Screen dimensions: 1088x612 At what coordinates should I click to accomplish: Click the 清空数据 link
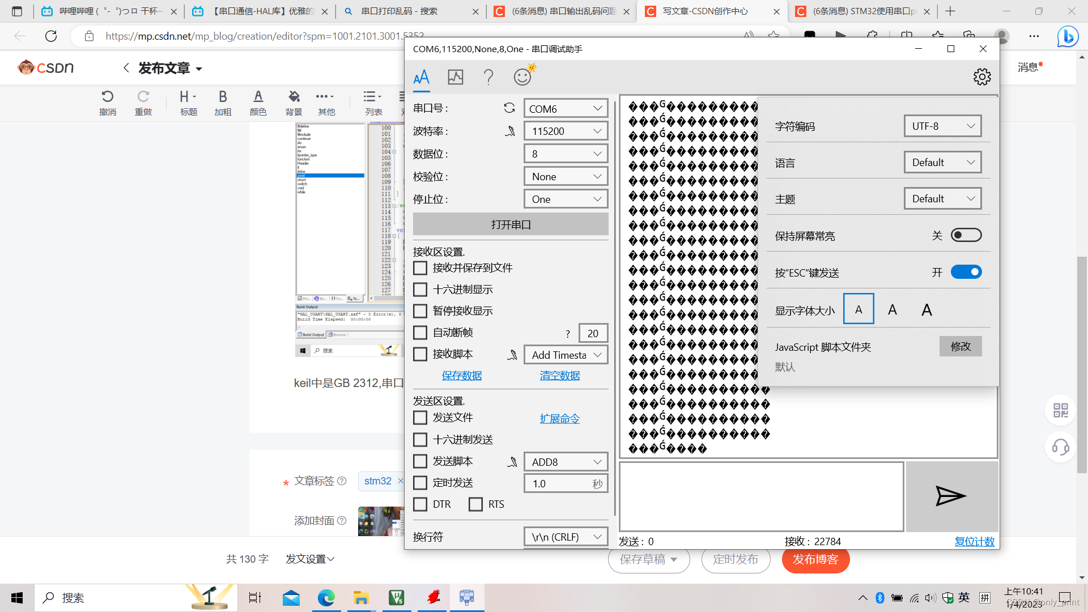click(559, 376)
